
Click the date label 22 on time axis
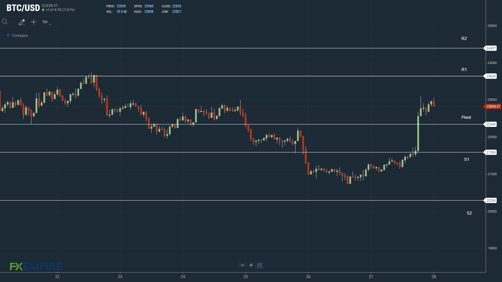[57, 277]
